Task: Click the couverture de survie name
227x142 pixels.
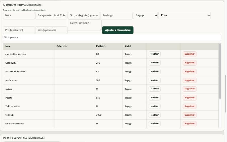Action: tap(15, 72)
